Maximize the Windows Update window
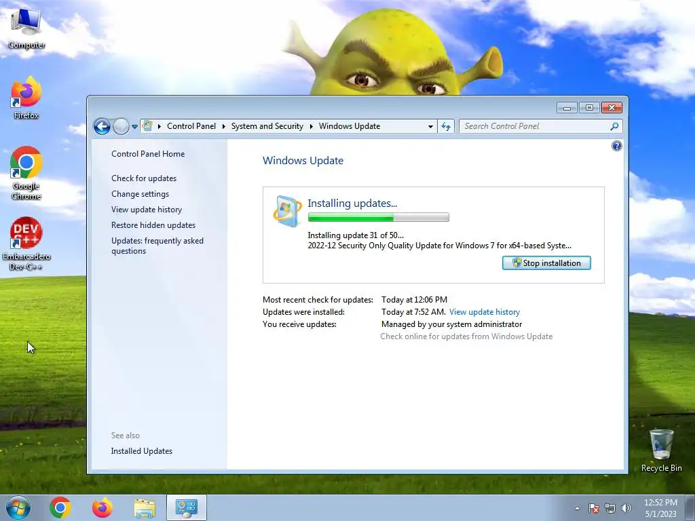 [589, 107]
